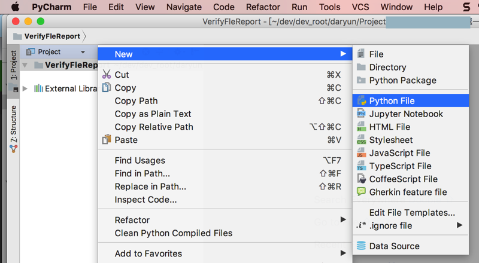The image size is (479, 263).
Task: Select Find Usages in context menu
Action: (140, 160)
